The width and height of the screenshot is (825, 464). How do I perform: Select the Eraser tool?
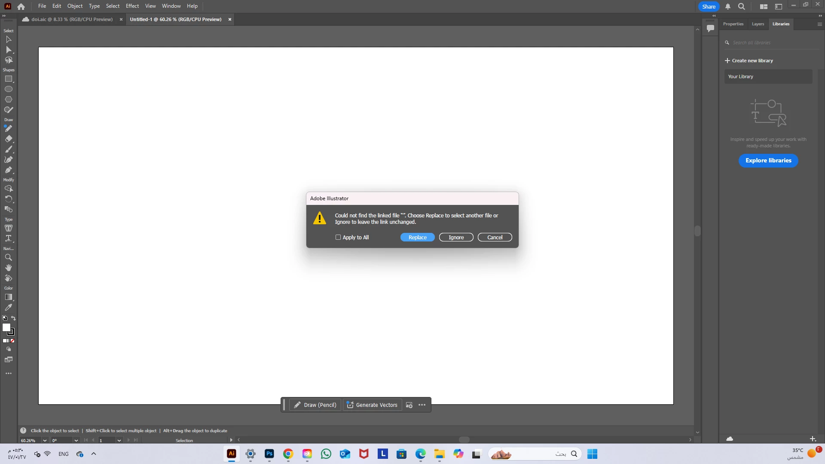point(9,139)
